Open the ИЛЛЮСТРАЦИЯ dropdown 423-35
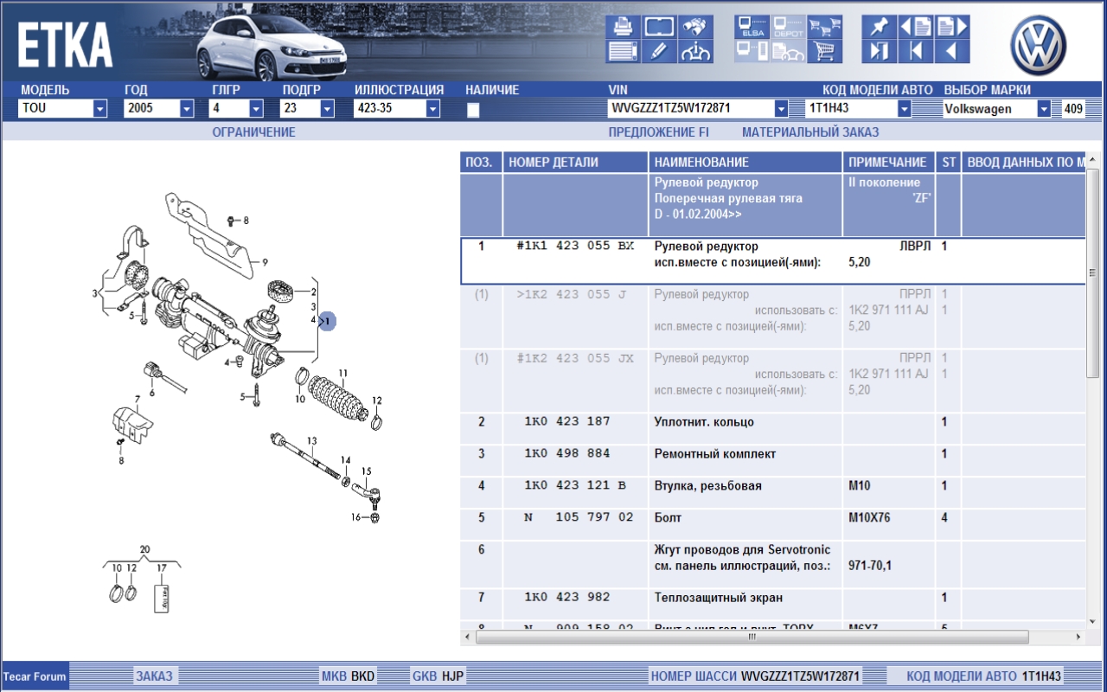 432,109
